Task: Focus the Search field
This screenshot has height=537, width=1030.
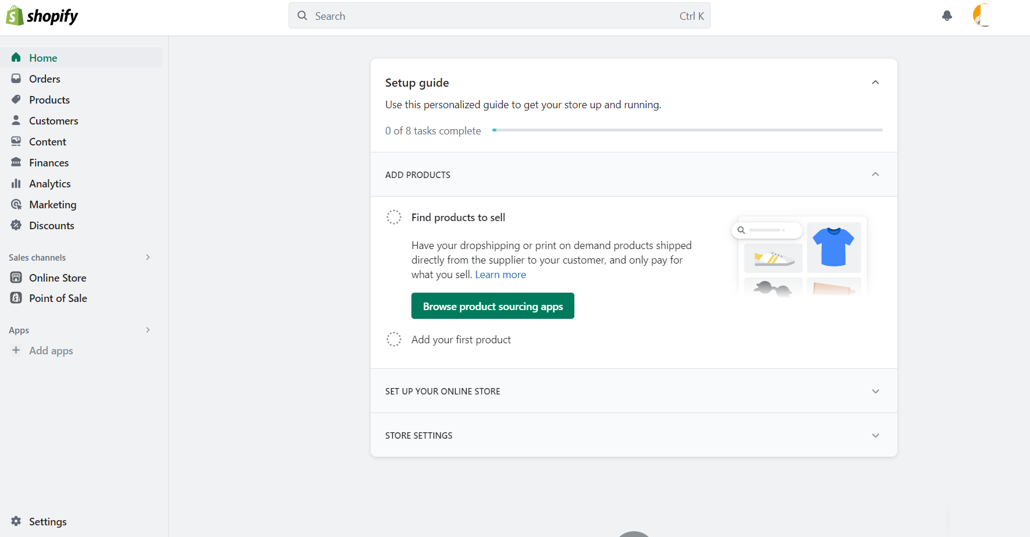Action: [499, 16]
